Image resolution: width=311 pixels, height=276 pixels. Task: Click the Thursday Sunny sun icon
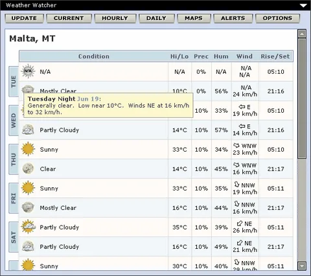click(x=28, y=149)
